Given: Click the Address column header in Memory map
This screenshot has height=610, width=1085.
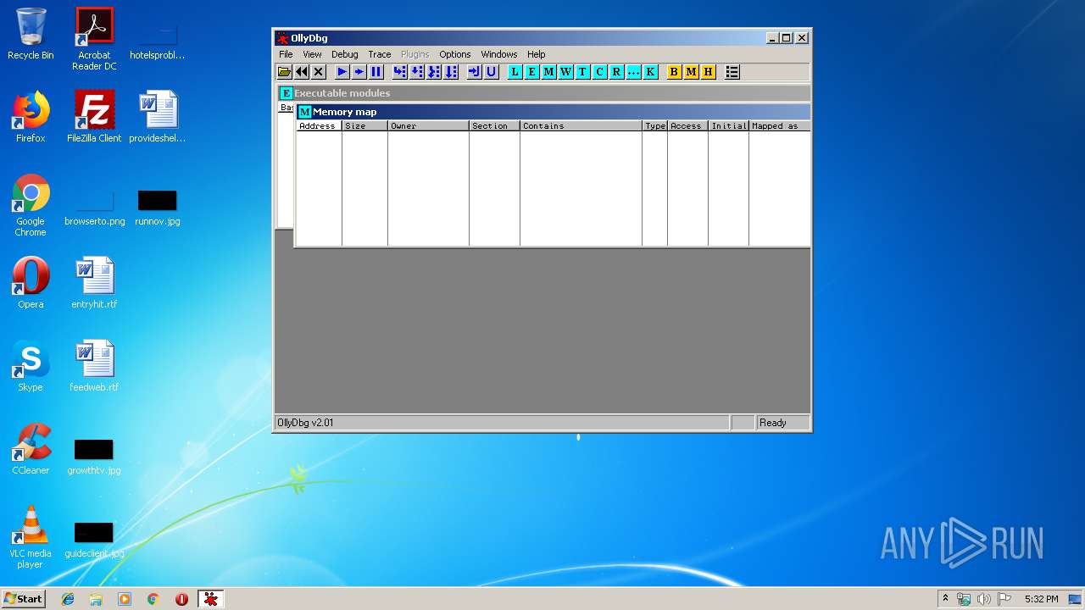Looking at the screenshot, I should click(x=319, y=126).
